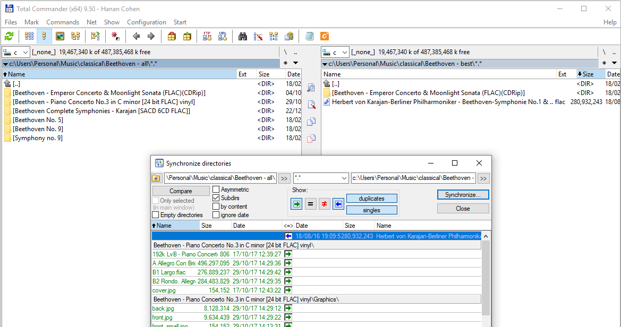Uncheck the Subdirs checkbox
This screenshot has width=621, height=327.
click(216, 198)
